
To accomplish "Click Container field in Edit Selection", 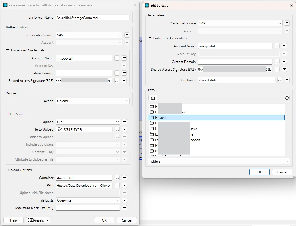I will tap(237, 80).
